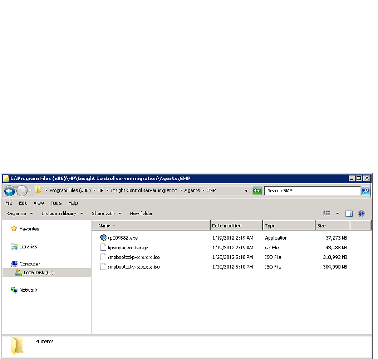Click the hpsmpagent.tar.gz file icon
Screen dimensions: 378x359
103,247
